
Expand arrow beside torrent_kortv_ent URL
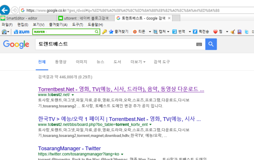(150, 125)
